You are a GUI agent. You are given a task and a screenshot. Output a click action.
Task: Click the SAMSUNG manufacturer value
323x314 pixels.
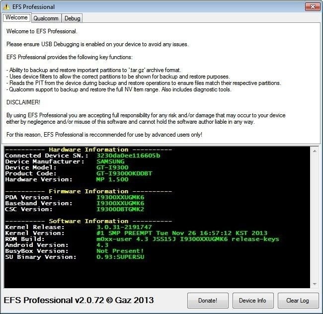tap(110, 161)
